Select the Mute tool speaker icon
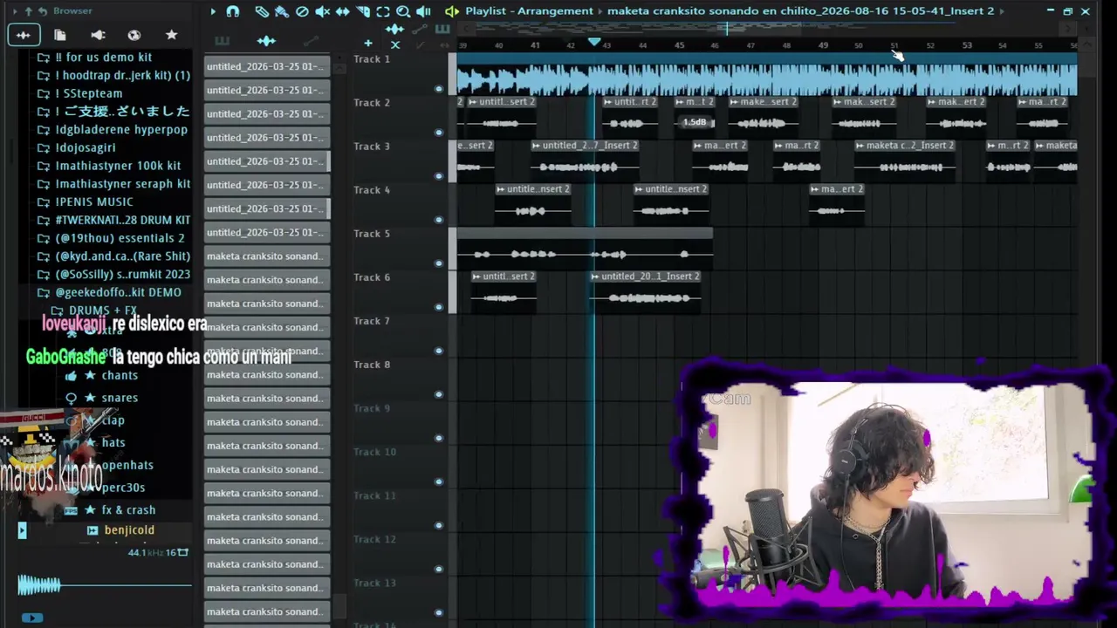Viewport: 1117px width, 628px height. coord(322,11)
